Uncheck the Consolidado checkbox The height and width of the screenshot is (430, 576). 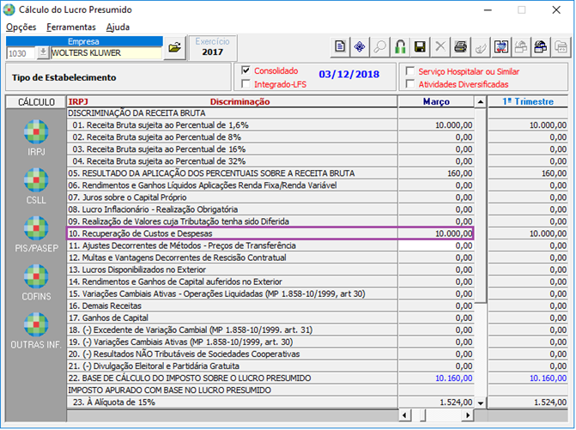tap(246, 71)
